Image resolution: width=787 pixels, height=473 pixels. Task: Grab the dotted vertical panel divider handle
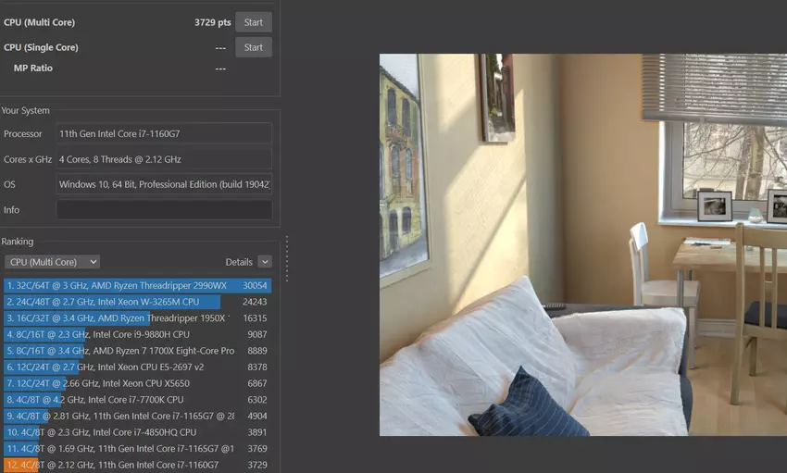coord(287,258)
